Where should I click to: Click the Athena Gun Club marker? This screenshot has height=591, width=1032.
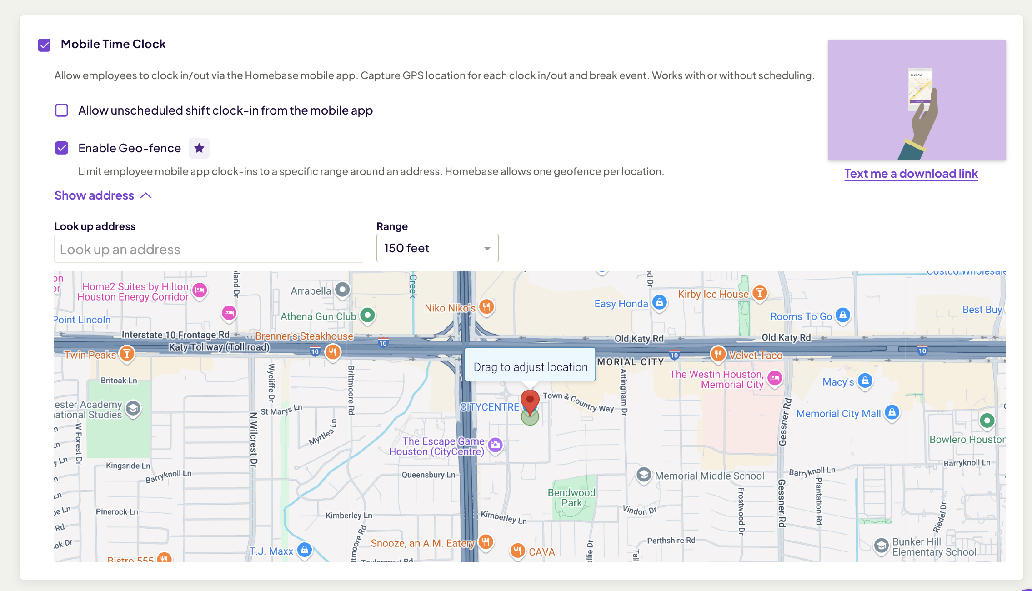coord(367,315)
